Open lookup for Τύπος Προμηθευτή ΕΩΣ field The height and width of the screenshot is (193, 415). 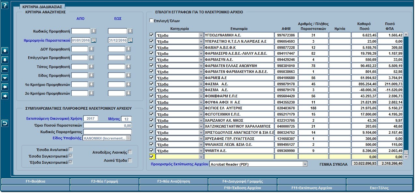(x=128, y=67)
